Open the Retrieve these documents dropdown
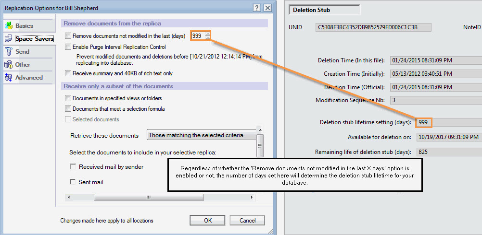The width and height of the screenshot is (482, 235). 201,135
